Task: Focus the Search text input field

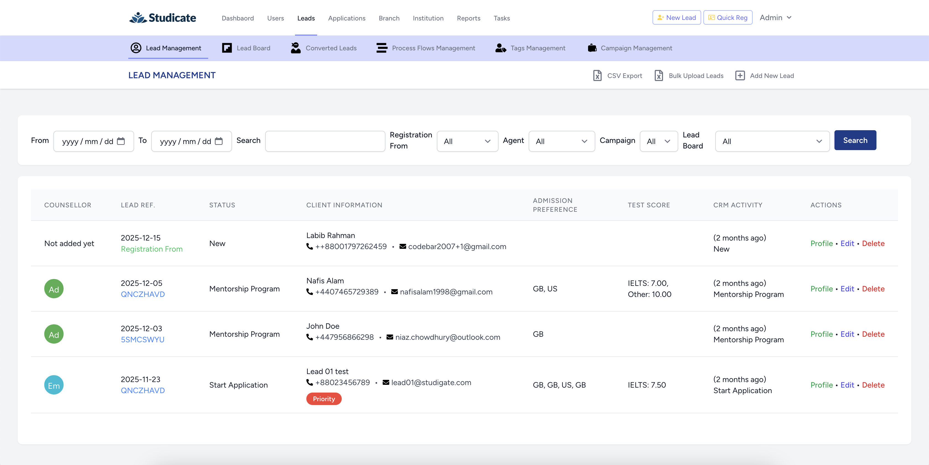Action: click(x=325, y=141)
